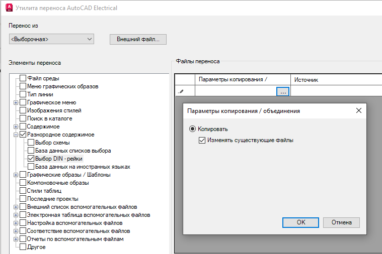Tick Графические образы / Шаблоны checkbox
This screenshot has width=382, height=254.
[x=23, y=175]
